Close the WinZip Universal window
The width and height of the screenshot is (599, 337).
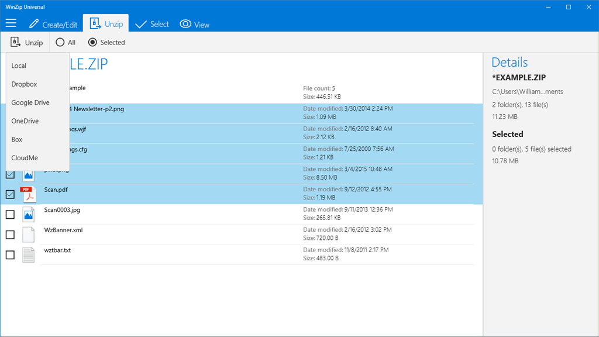tap(588, 7)
